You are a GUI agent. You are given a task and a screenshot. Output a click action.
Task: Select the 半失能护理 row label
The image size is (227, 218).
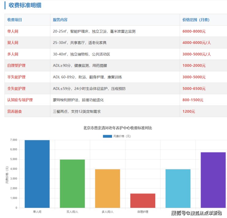coord(17,77)
